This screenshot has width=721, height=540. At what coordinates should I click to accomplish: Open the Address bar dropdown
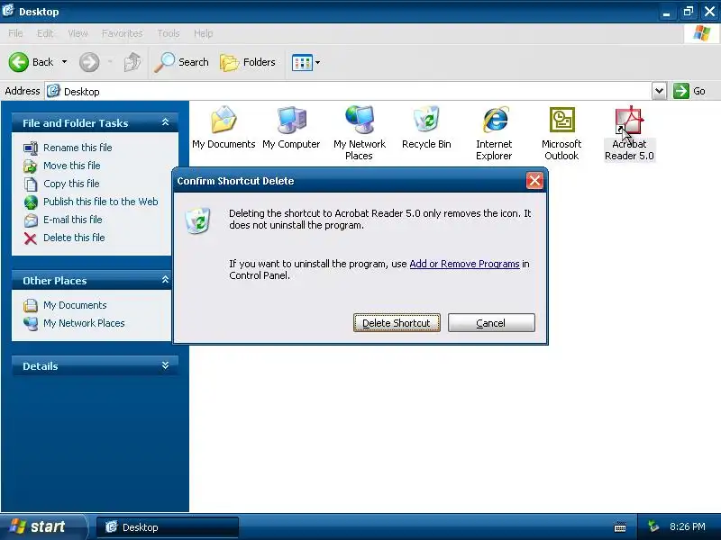(659, 91)
